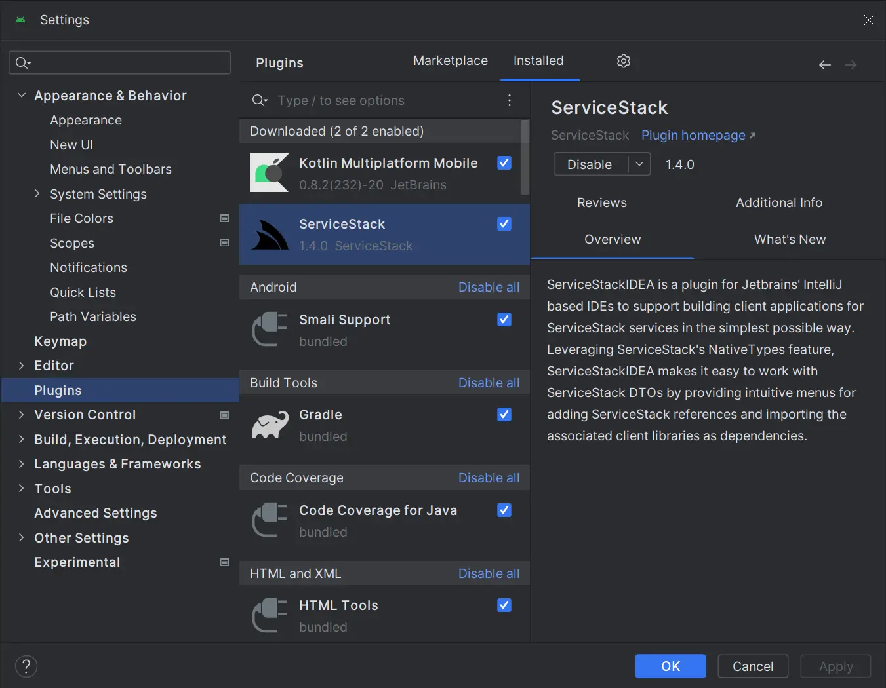Open the New UI settings page
Image resolution: width=886 pixels, height=688 pixels.
click(x=71, y=145)
